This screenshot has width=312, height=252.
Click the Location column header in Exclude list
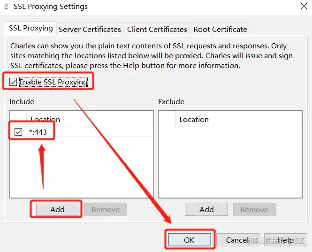[239, 120]
